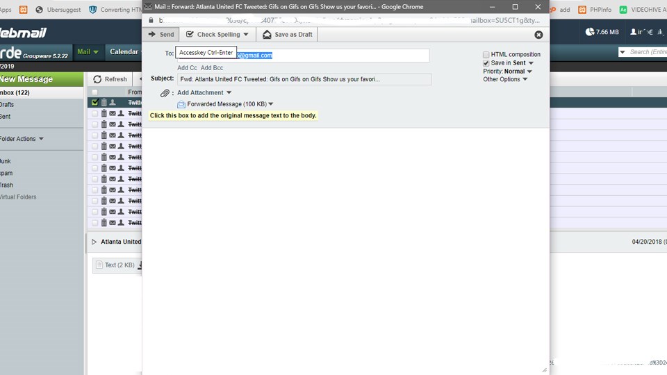This screenshot has height=375, width=667.
Task: Save the message using Save as Draft
Action: click(x=287, y=35)
